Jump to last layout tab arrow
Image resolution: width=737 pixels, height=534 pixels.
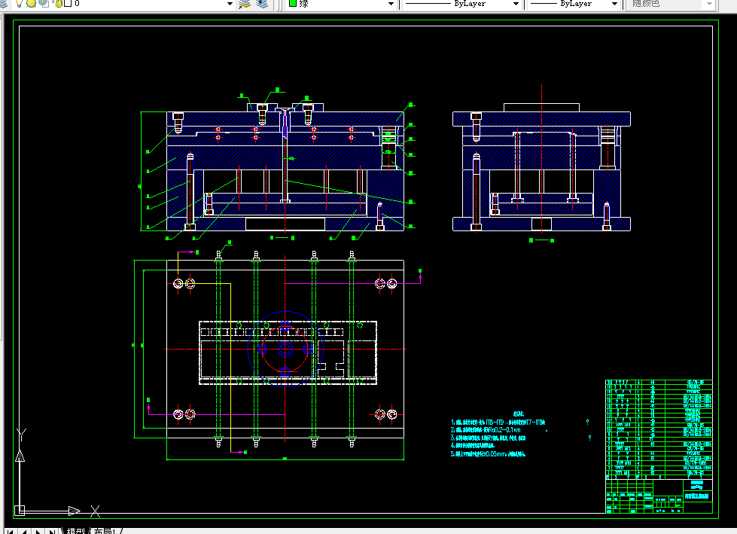pyautogui.click(x=52, y=531)
